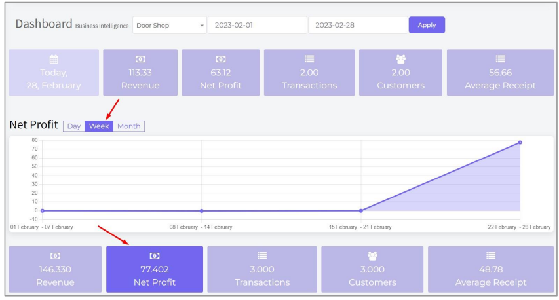Show the 3.000 Customers chart card
This screenshot has height=300, width=559.
pyautogui.click(x=372, y=269)
